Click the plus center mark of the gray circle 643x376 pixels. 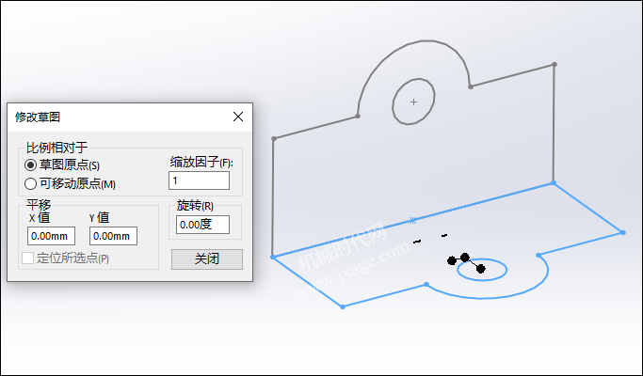414,102
